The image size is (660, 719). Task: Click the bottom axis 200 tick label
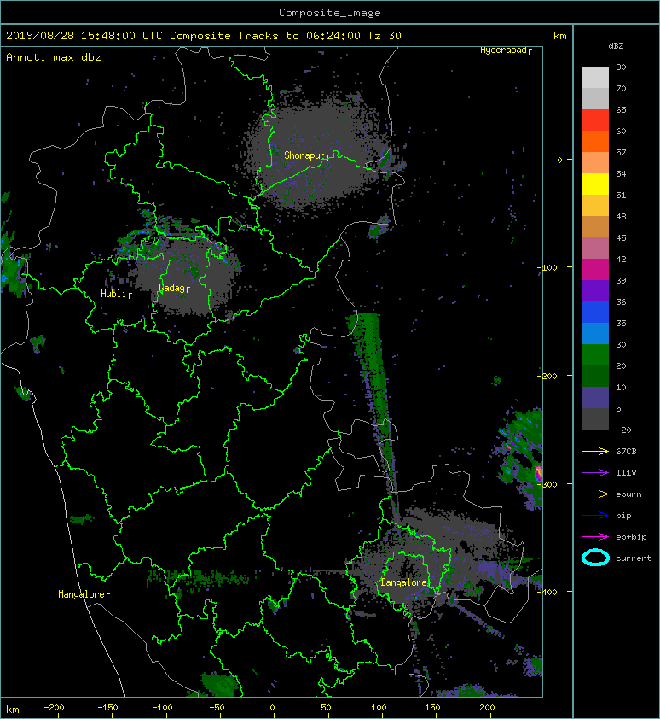tap(487, 708)
